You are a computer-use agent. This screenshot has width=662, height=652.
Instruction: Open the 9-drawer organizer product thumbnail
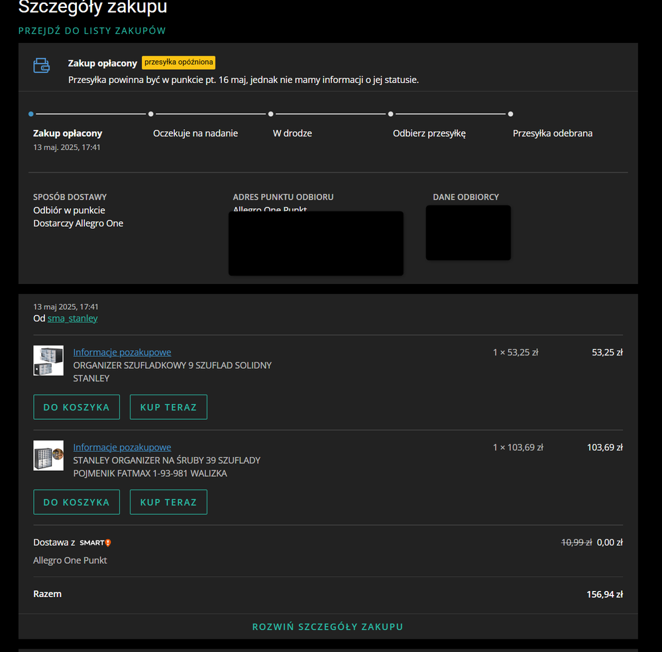click(x=48, y=360)
